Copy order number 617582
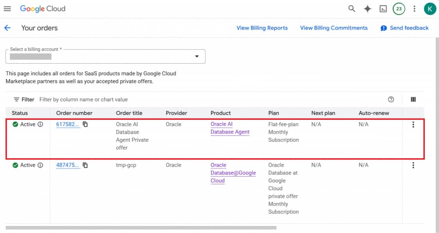The image size is (439, 233). coord(85,124)
